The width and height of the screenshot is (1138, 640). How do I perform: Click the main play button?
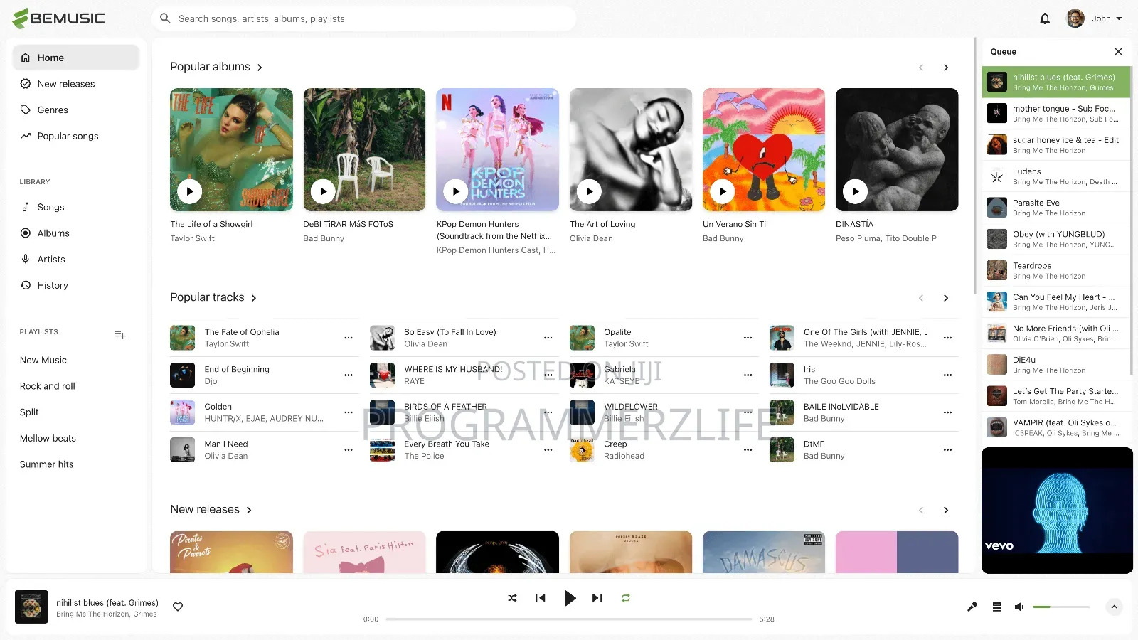(x=570, y=598)
